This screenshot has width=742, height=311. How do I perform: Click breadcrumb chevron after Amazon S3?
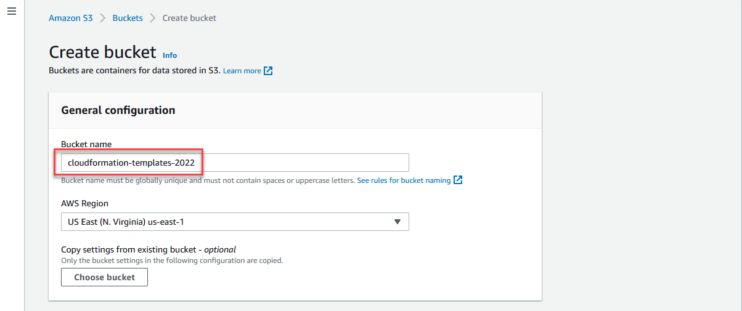102,18
